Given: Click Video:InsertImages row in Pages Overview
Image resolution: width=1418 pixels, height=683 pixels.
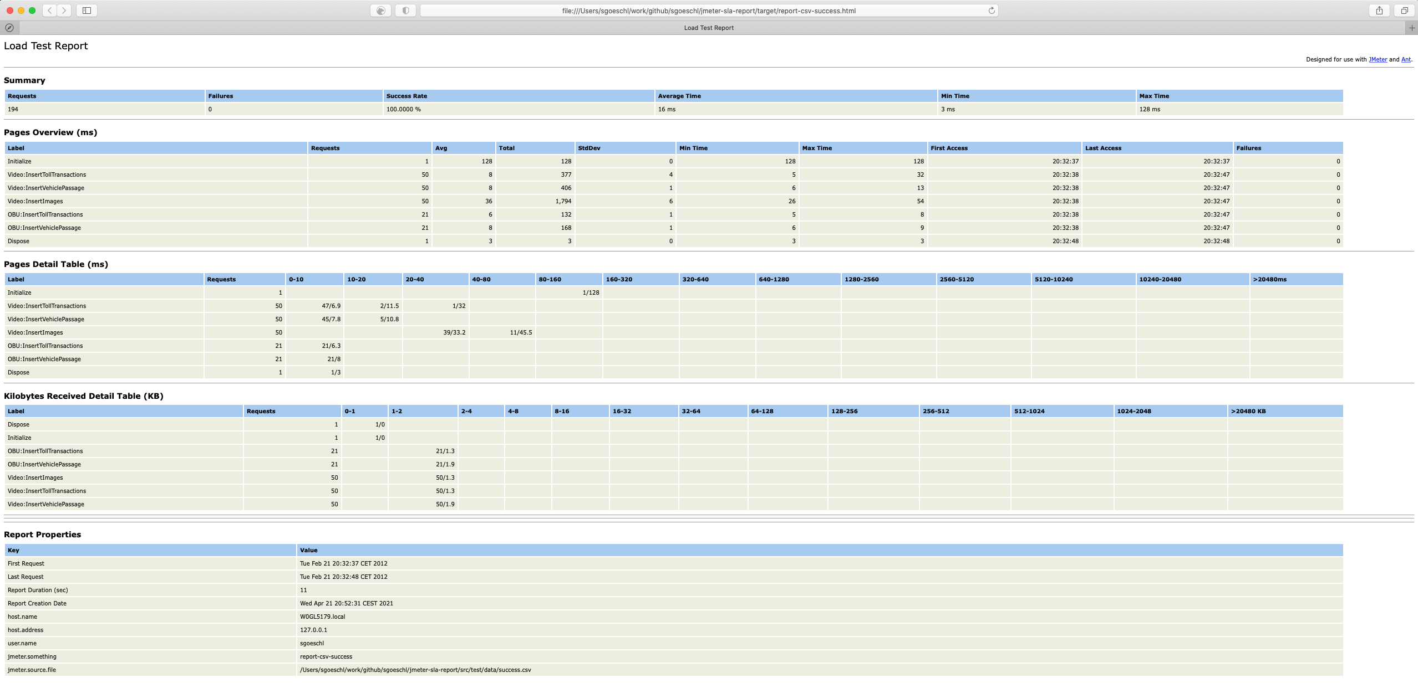Looking at the screenshot, I should 35,201.
